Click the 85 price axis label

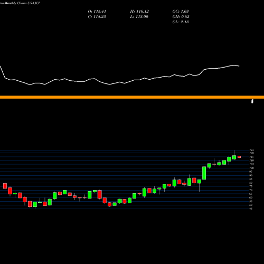point(251,179)
